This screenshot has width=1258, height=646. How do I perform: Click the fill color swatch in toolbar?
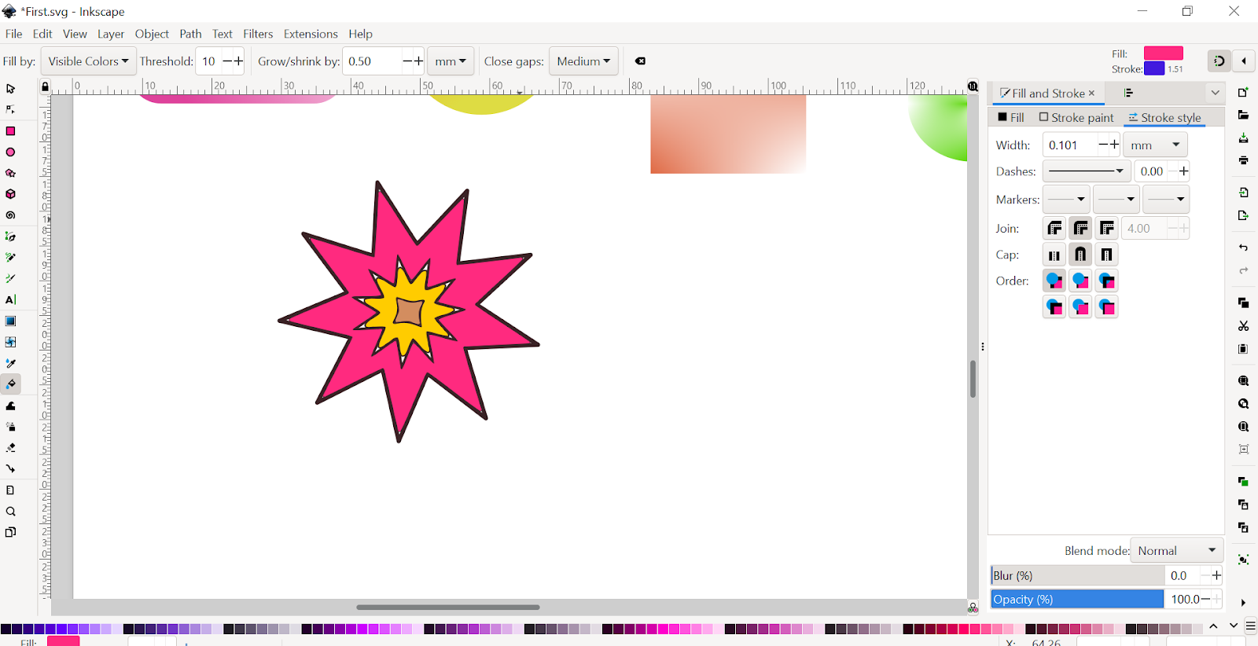tap(1164, 53)
